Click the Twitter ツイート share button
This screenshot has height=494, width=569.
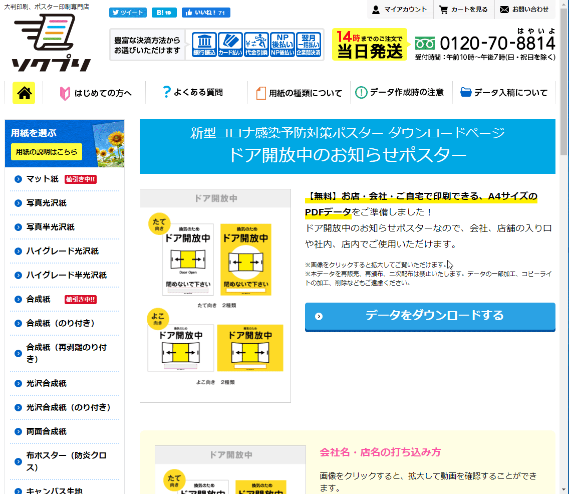pos(128,13)
